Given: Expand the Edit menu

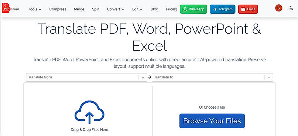Looking at the screenshot, I should (137, 9).
